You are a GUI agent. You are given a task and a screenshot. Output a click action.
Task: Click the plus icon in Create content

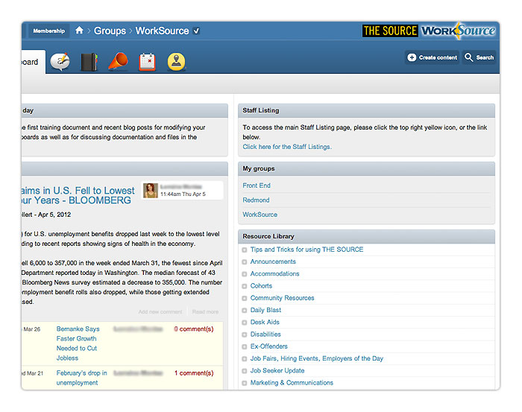click(x=412, y=57)
